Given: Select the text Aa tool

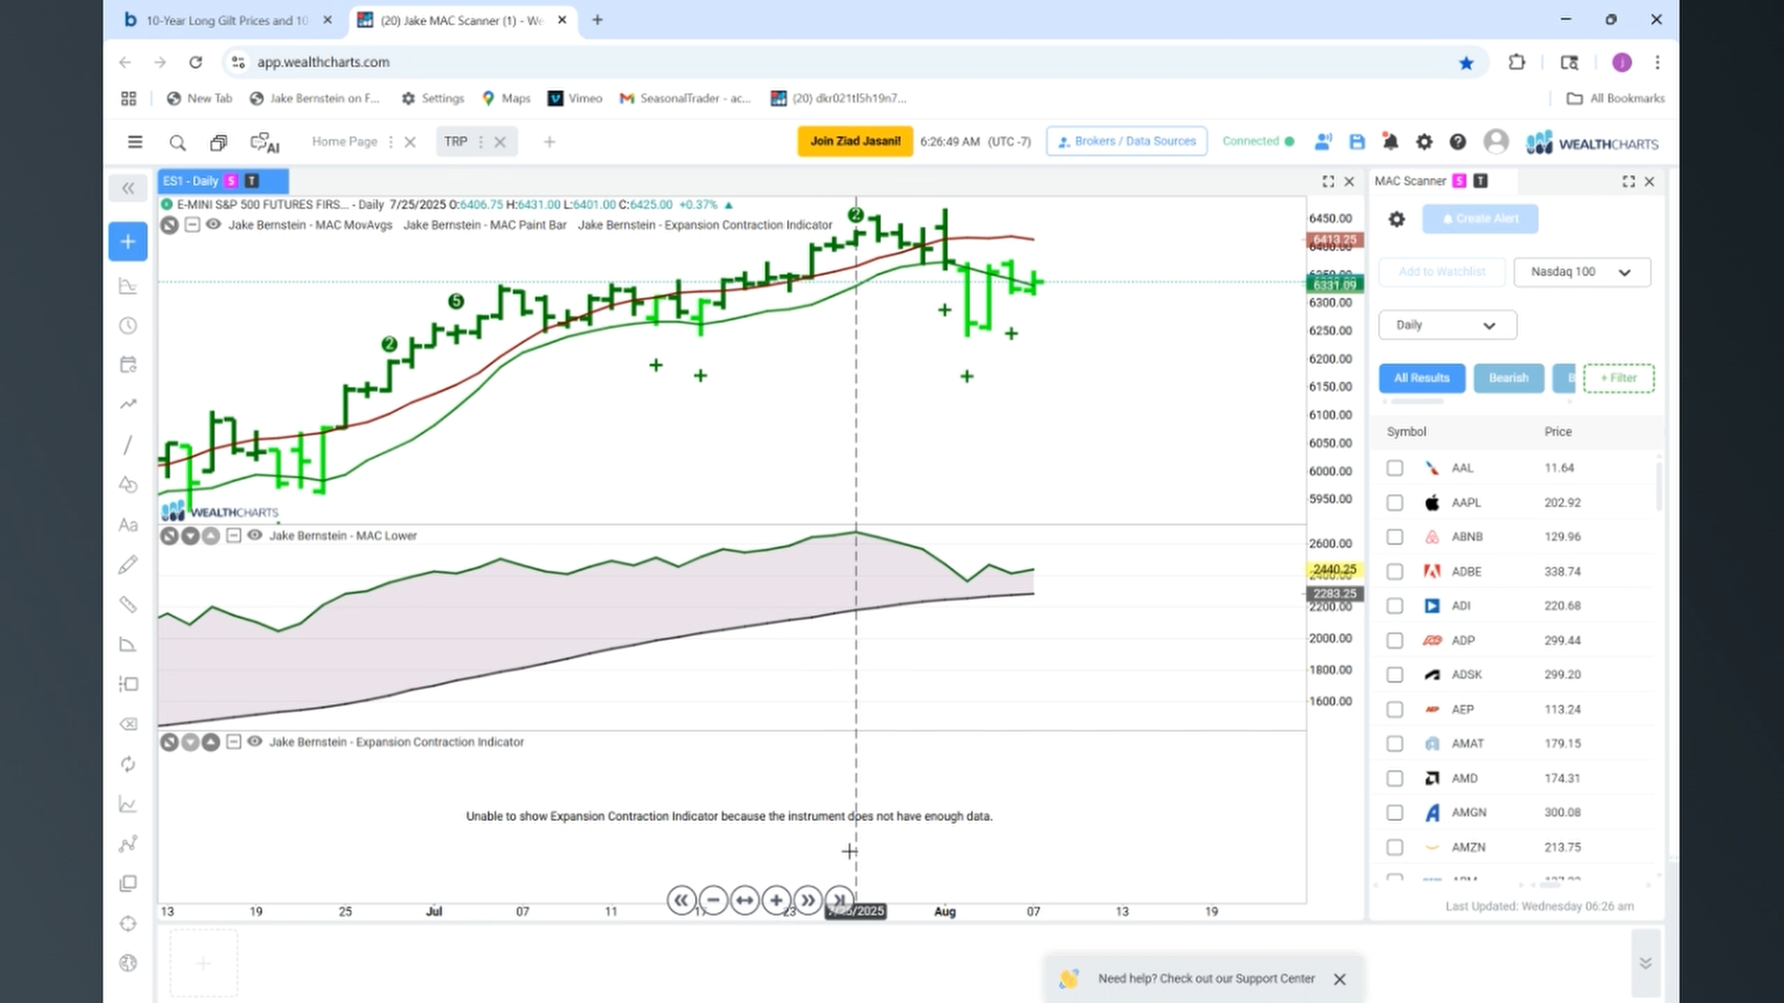Looking at the screenshot, I should click(x=128, y=525).
